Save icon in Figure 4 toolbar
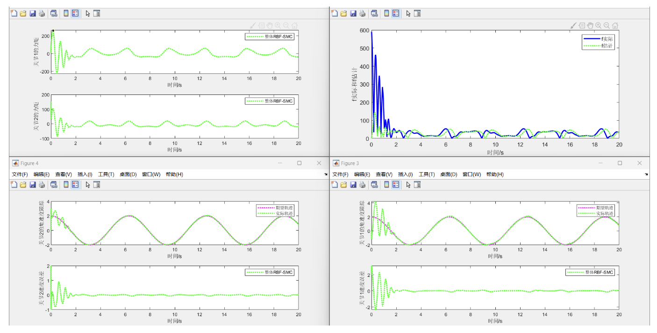Viewport: 657px width, 333px height. (x=33, y=185)
